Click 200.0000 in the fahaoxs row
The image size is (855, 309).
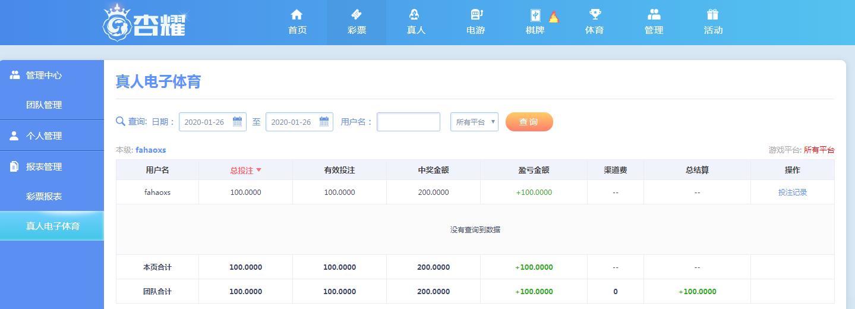(433, 193)
